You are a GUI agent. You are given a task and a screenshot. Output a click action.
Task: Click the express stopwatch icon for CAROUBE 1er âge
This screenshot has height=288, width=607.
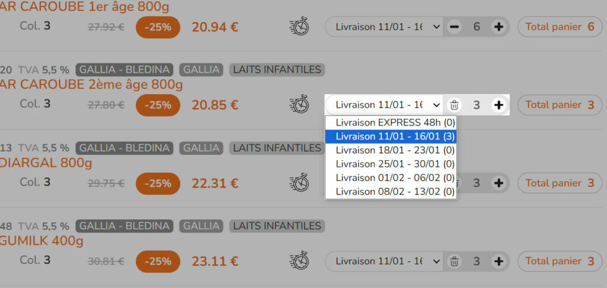(299, 27)
